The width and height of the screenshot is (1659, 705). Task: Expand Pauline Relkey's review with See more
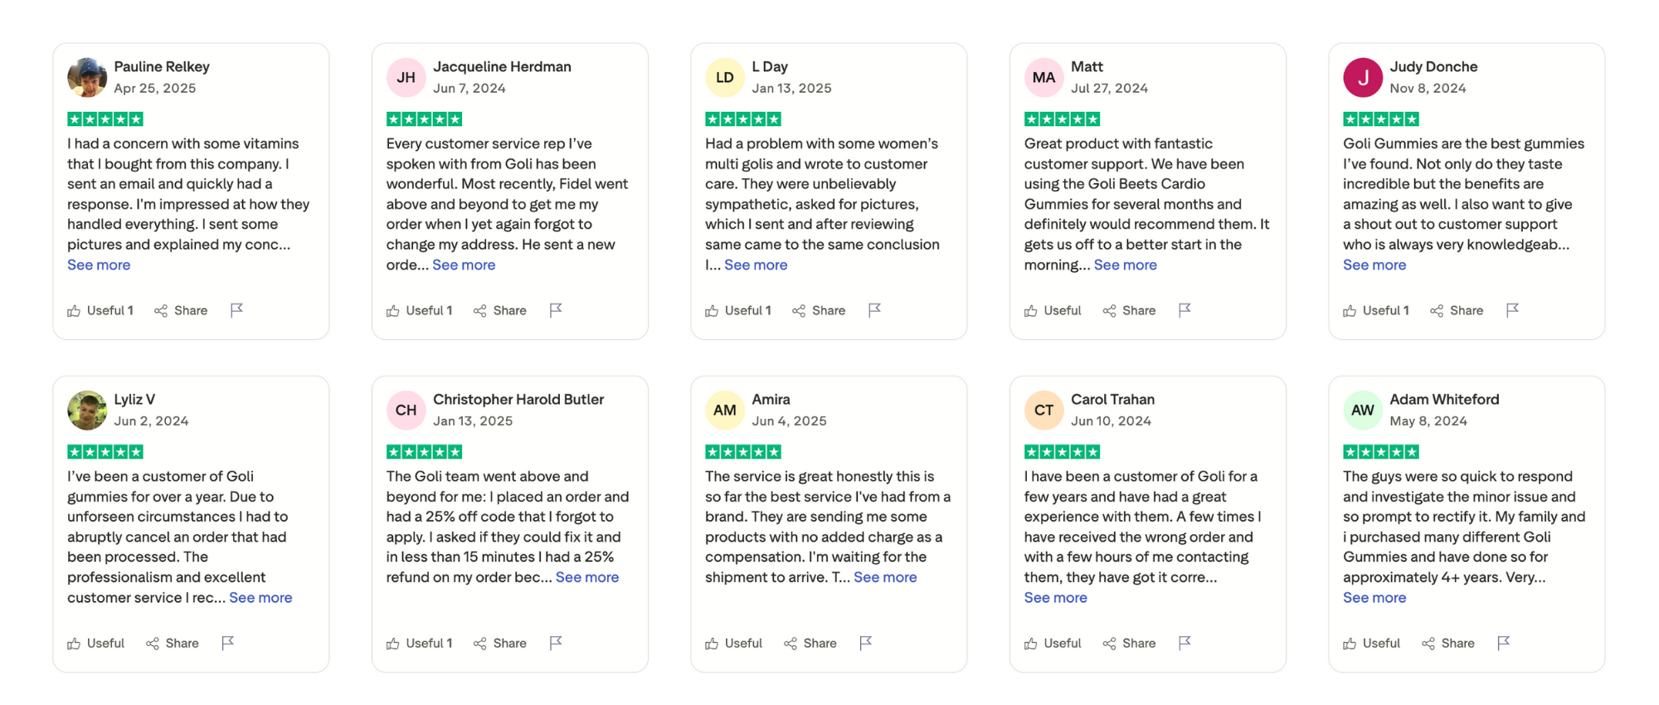tap(99, 265)
